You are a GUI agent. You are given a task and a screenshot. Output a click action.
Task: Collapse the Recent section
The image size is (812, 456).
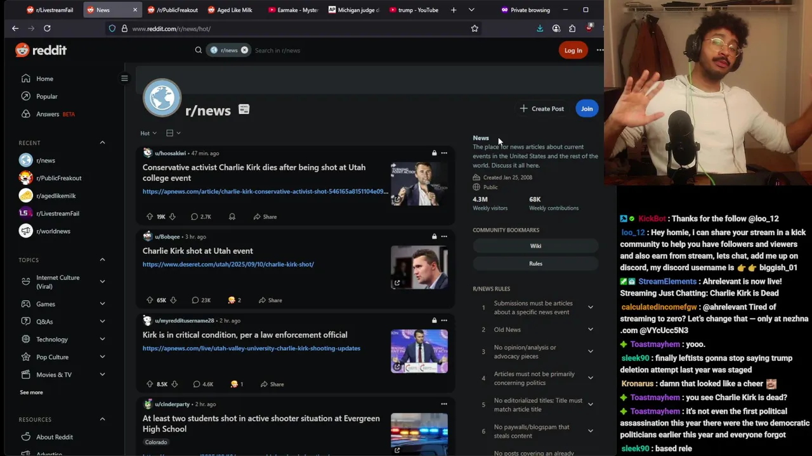(x=102, y=142)
